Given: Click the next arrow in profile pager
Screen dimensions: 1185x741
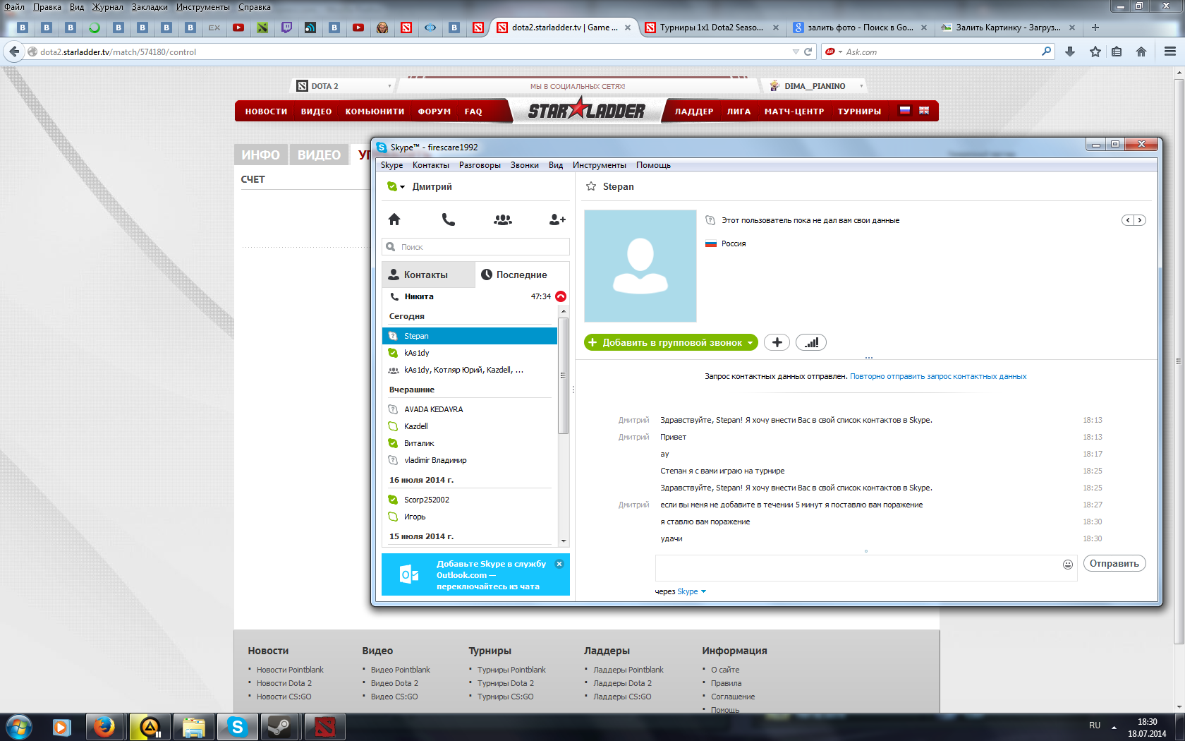Looking at the screenshot, I should coord(1140,220).
